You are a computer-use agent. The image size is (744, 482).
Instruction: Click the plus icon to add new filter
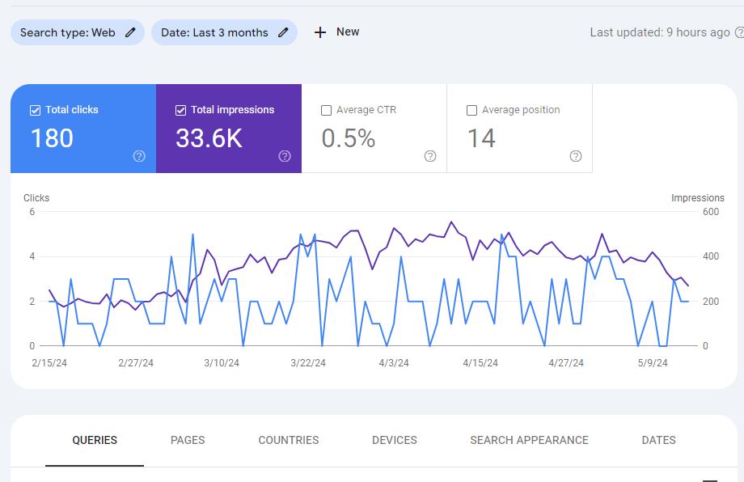click(x=320, y=32)
